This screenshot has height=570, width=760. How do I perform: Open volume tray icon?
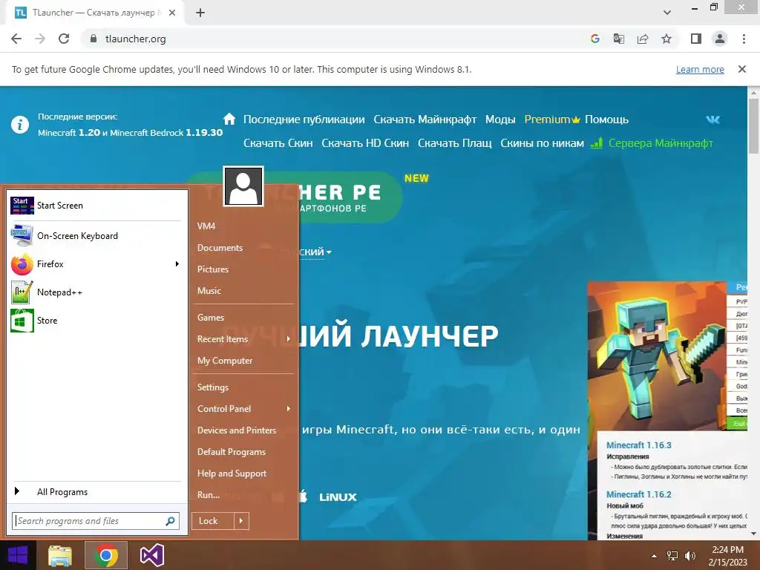pyautogui.click(x=689, y=556)
